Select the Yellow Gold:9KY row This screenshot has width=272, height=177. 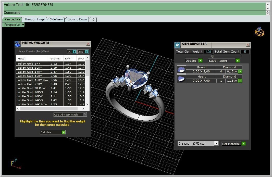pos(51,64)
